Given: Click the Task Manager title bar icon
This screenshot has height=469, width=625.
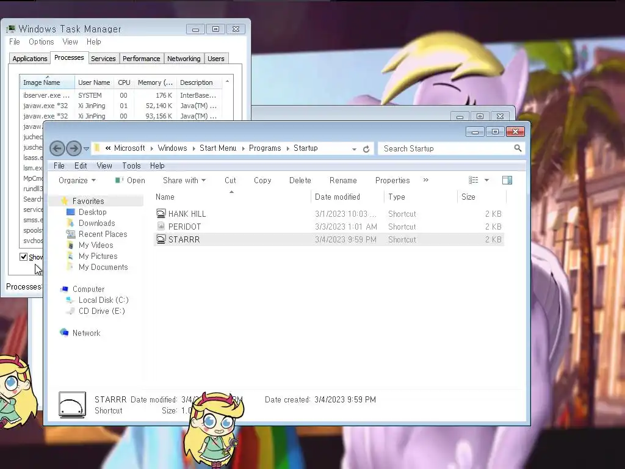Looking at the screenshot, I should 11,29.
